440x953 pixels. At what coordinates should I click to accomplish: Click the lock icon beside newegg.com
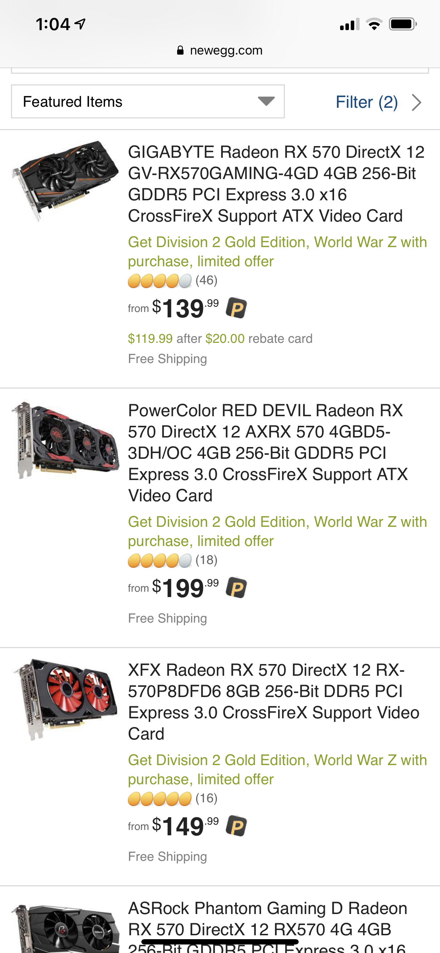click(x=180, y=50)
